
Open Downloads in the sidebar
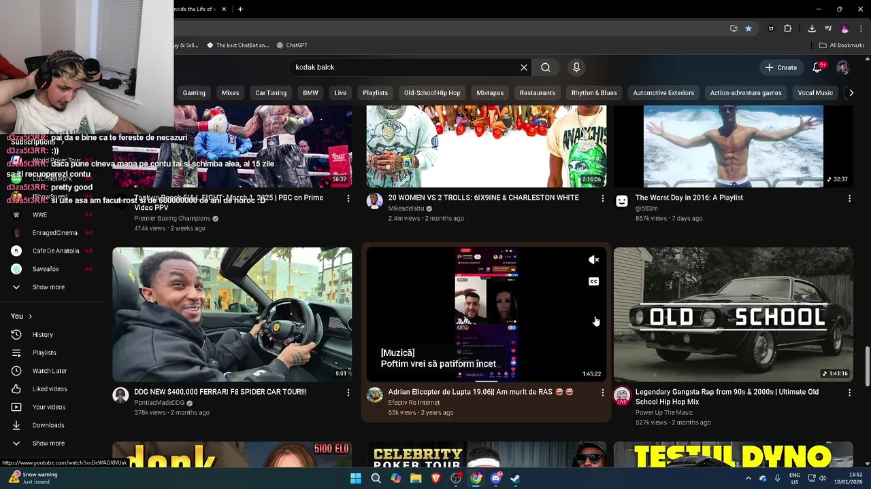point(48,425)
